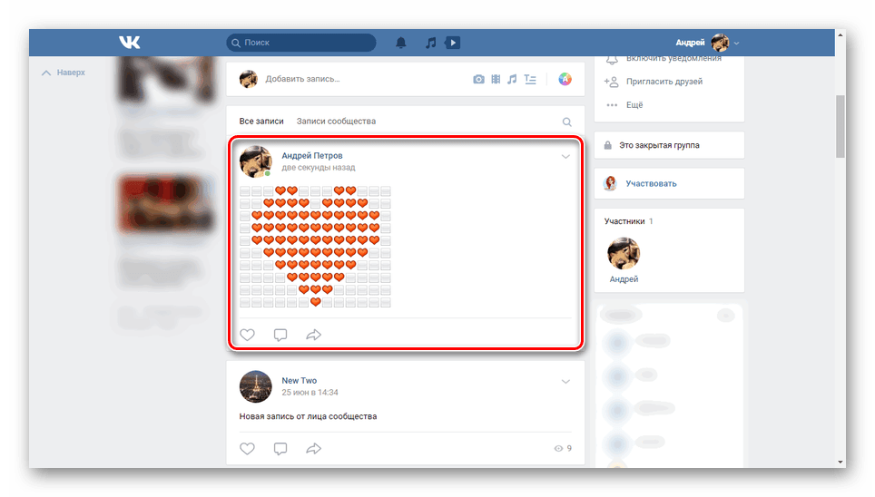The width and height of the screenshot is (875, 497).
Task: Open the video player icon in header
Action: pyautogui.click(x=453, y=43)
